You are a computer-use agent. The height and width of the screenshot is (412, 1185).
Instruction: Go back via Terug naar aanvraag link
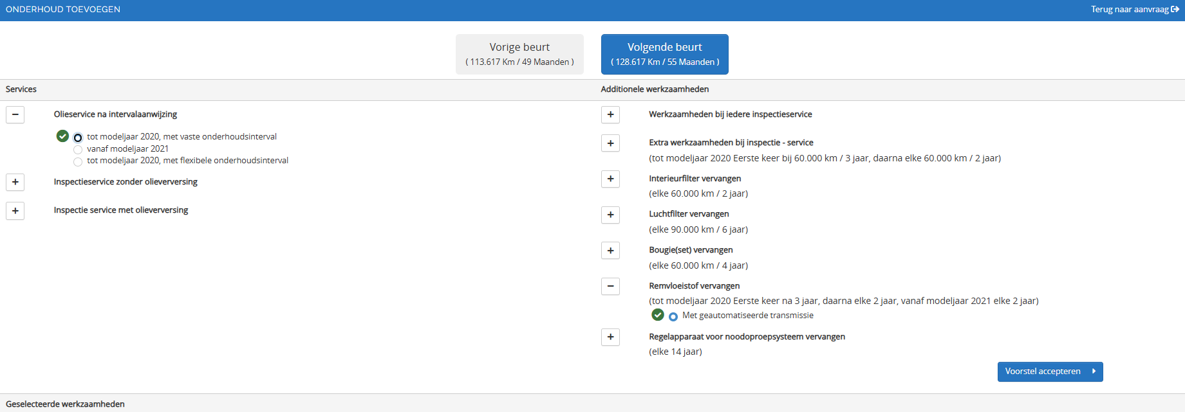(1134, 10)
